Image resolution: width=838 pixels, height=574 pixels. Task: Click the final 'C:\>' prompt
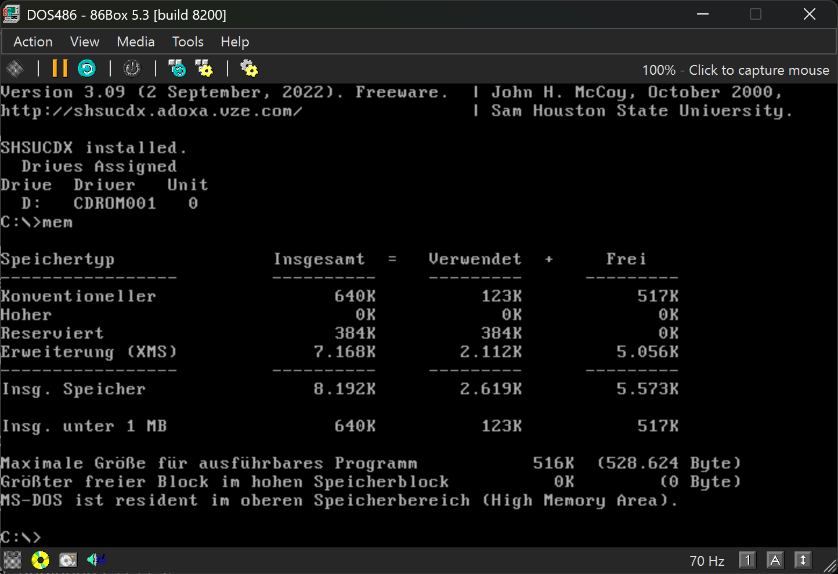pos(21,537)
